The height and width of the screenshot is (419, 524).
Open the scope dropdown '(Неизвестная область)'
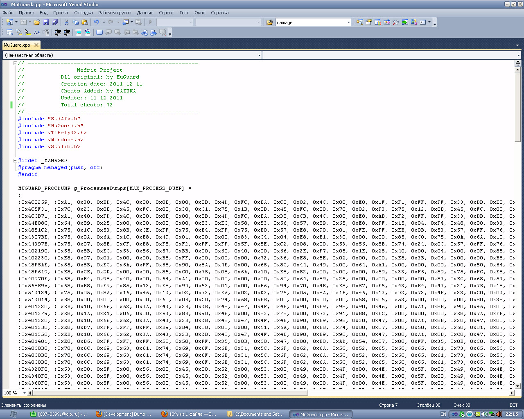260,55
